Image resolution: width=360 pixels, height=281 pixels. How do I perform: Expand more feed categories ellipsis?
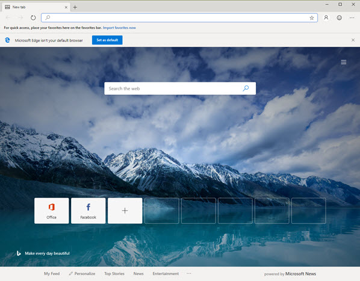(188, 273)
